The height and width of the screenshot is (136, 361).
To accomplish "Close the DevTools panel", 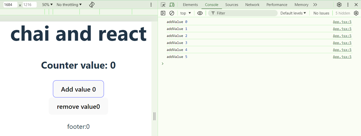I will point(356,5).
